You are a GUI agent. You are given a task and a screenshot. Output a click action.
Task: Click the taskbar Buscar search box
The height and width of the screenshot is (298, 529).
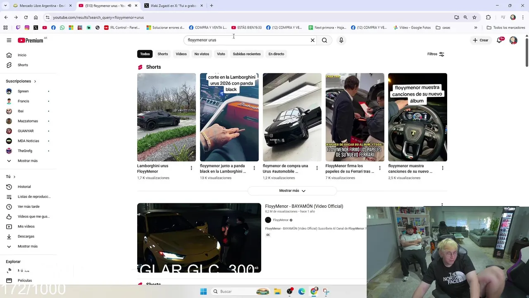coord(241,291)
